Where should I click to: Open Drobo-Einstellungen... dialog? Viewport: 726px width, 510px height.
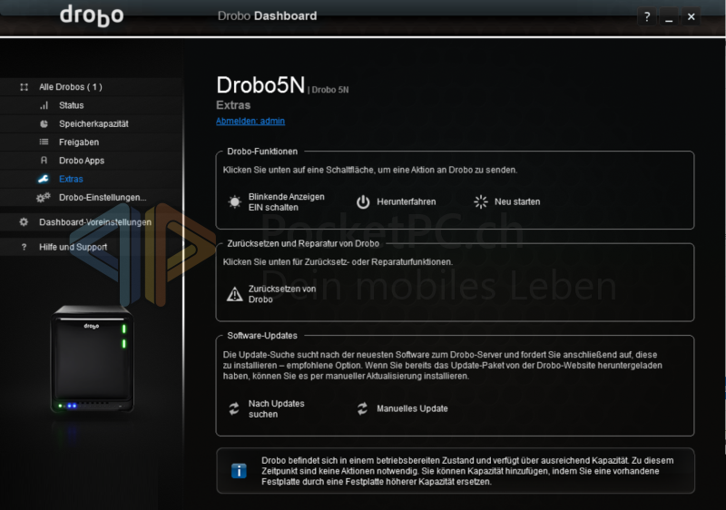(92, 198)
